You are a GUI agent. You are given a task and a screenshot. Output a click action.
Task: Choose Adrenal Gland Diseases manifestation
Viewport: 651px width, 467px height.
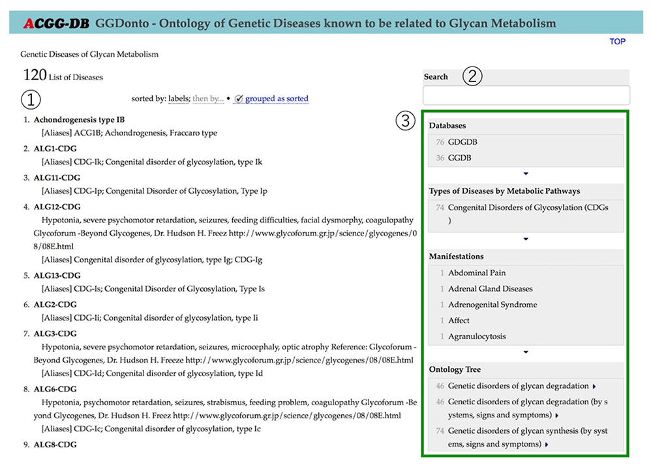click(490, 288)
